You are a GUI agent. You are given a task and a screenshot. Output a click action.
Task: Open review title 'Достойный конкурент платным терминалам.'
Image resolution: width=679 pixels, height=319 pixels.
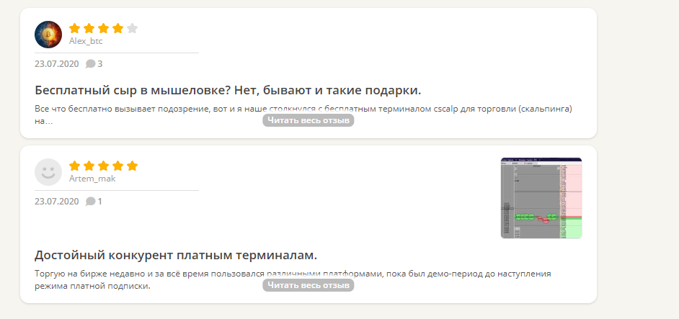point(176,256)
